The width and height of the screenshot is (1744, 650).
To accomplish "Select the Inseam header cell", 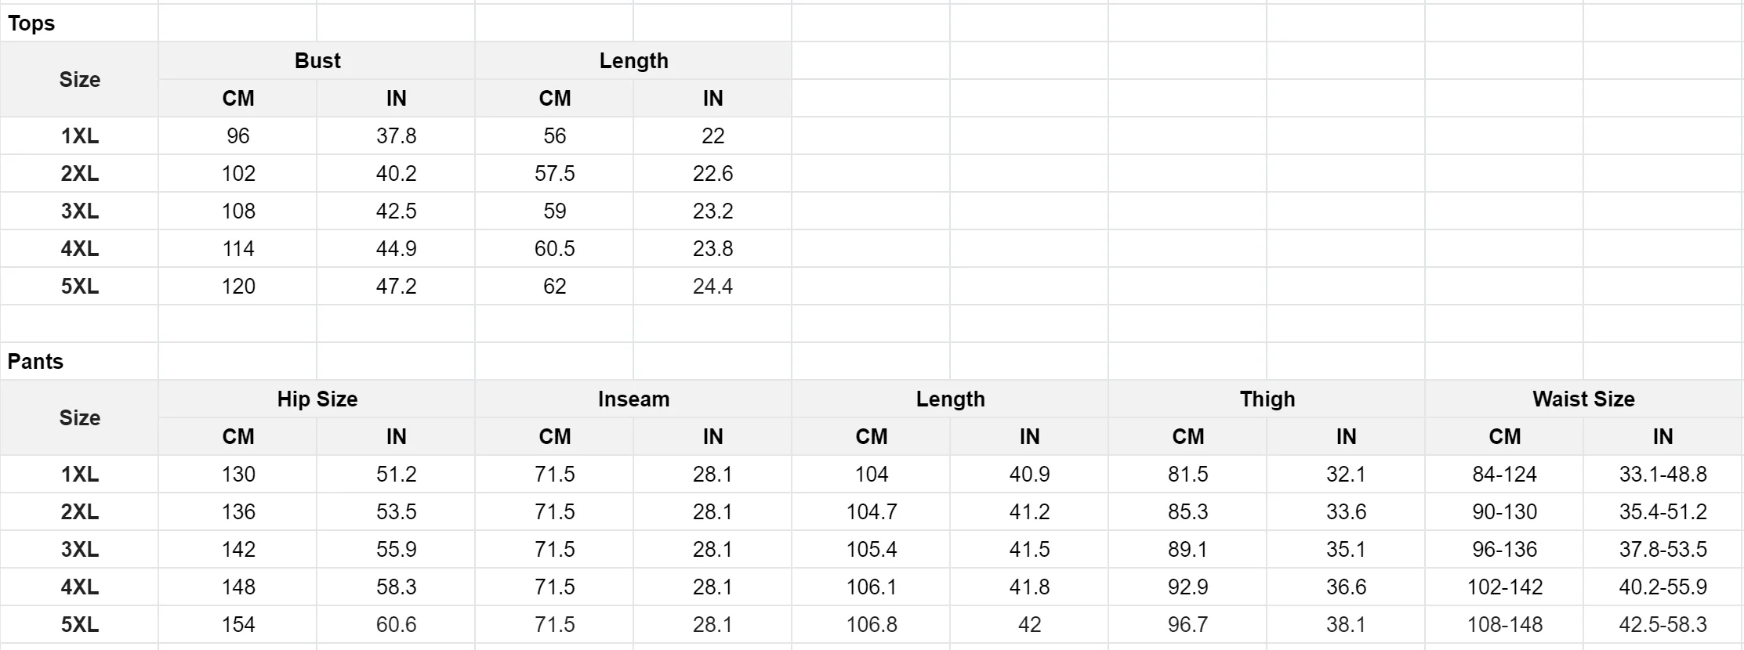I will [x=633, y=399].
